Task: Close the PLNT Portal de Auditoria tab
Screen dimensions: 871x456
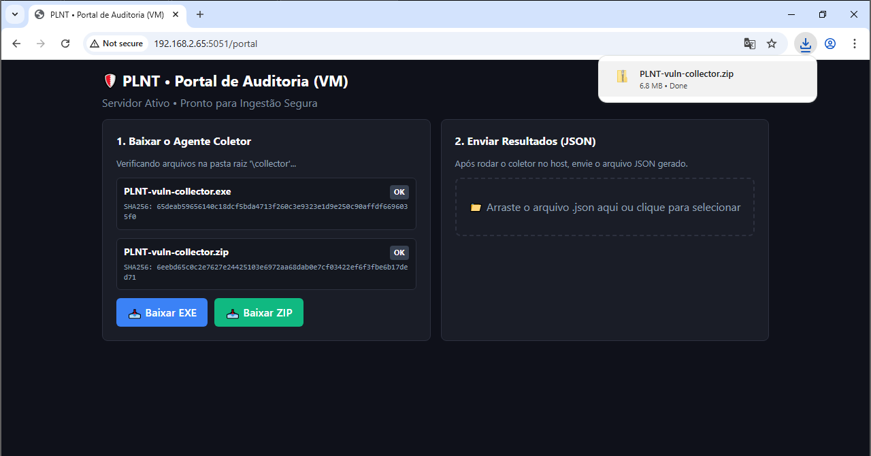Action: (177, 14)
